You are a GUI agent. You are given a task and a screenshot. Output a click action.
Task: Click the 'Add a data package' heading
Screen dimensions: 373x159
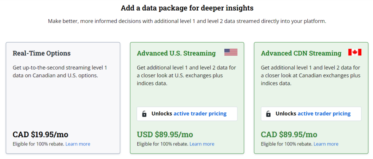(187, 8)
